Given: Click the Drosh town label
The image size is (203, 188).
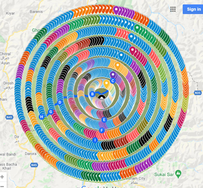Looking at the screenshot, I should click(x=8, y=83).
